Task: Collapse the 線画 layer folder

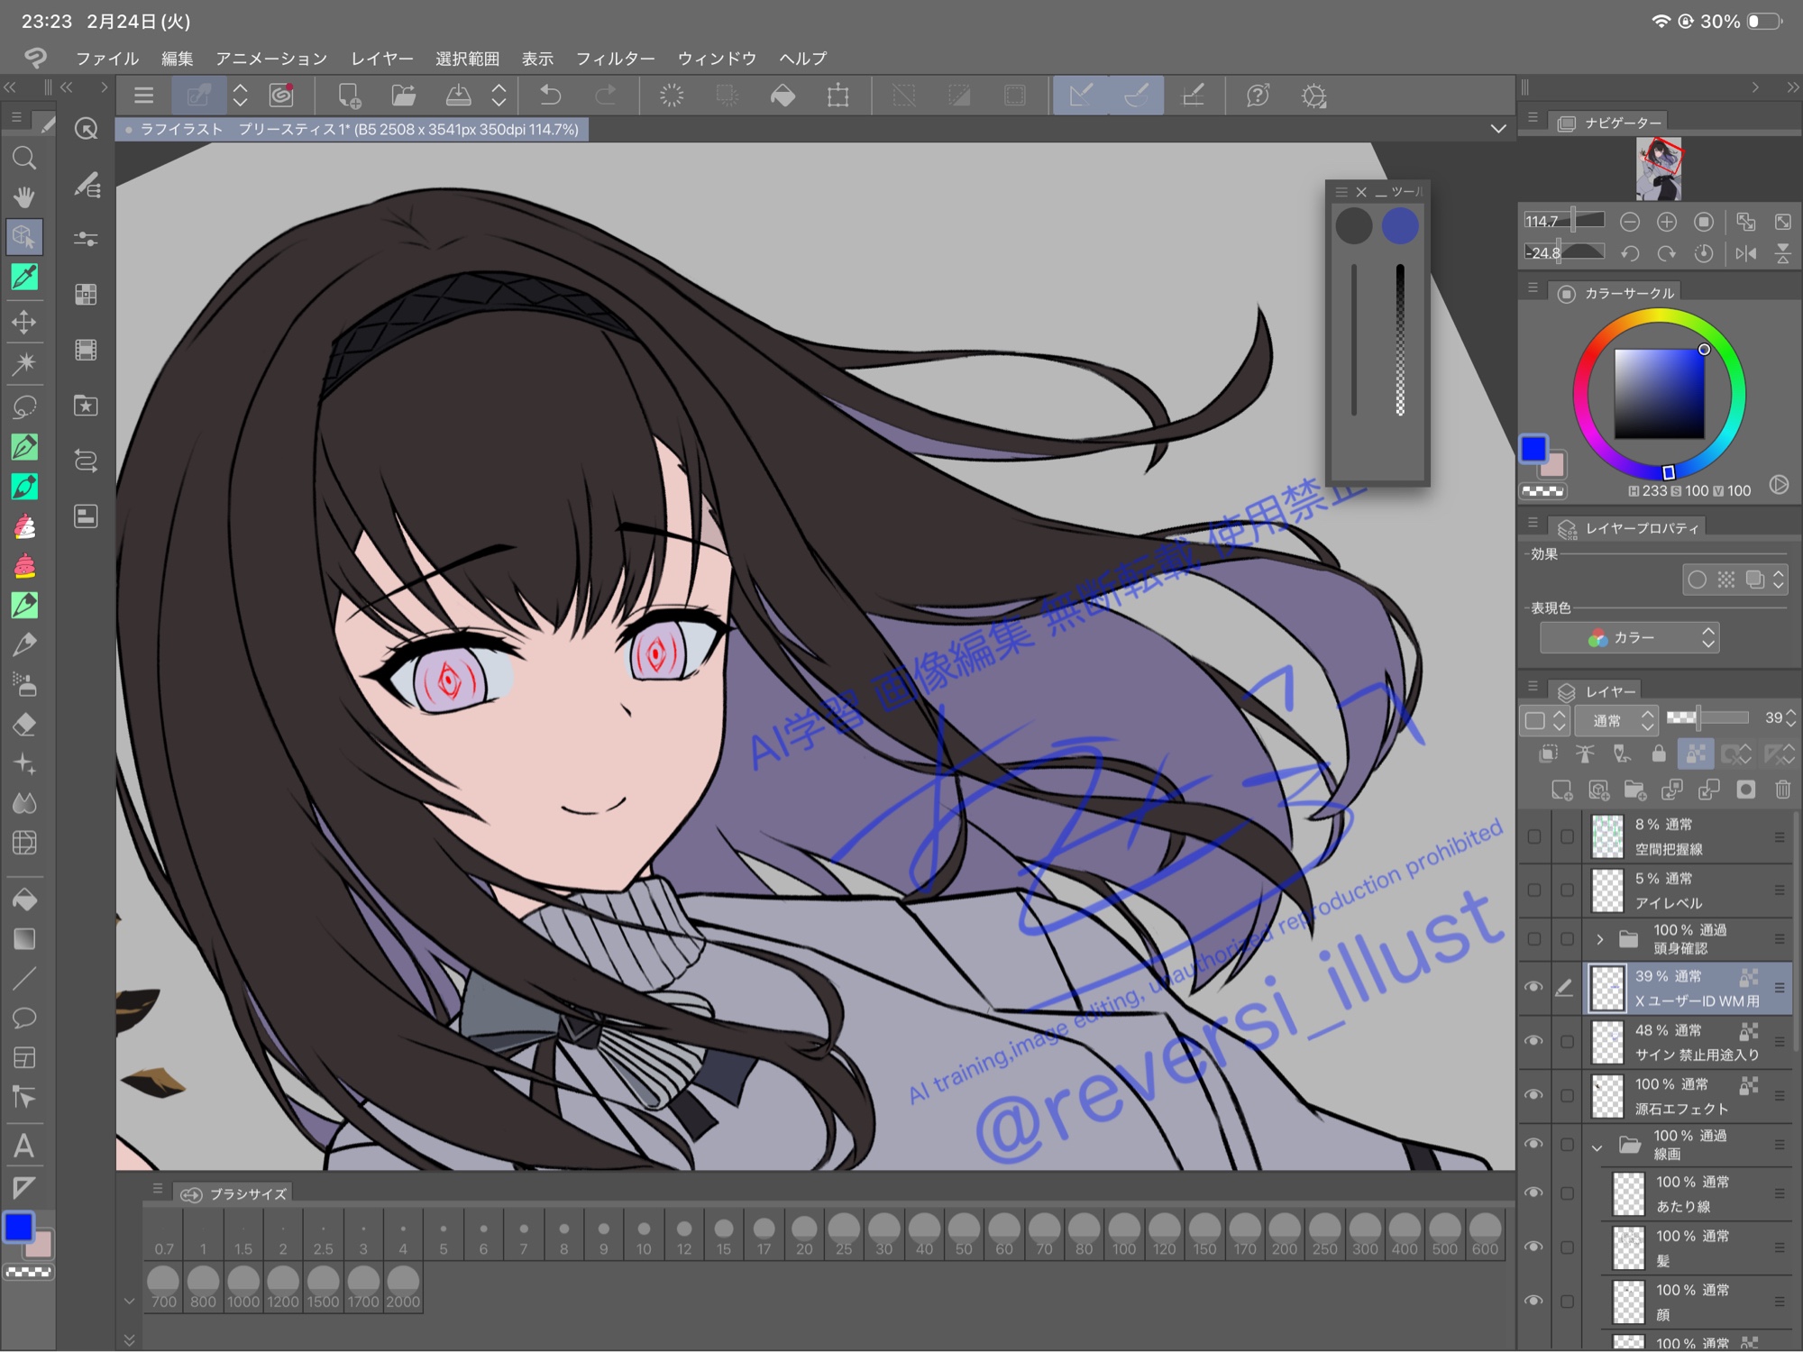Action: click(1597, 1147)
